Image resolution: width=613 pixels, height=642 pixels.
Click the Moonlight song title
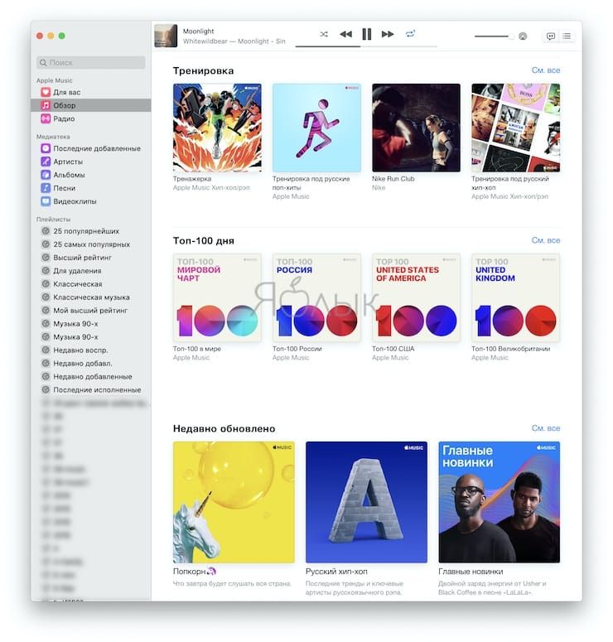point(199,31)
